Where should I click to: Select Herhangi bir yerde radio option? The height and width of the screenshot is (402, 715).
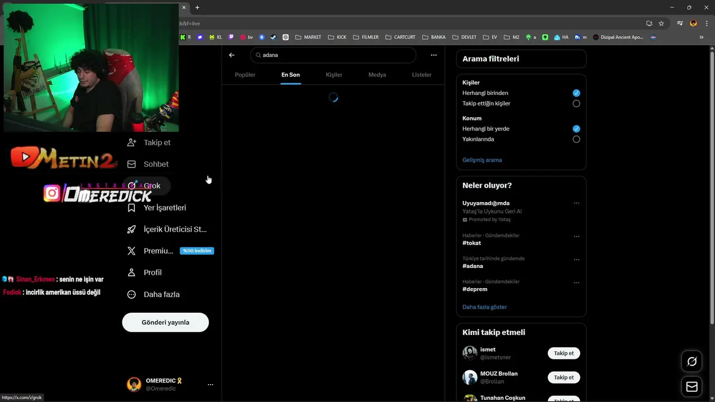[576, 129]
